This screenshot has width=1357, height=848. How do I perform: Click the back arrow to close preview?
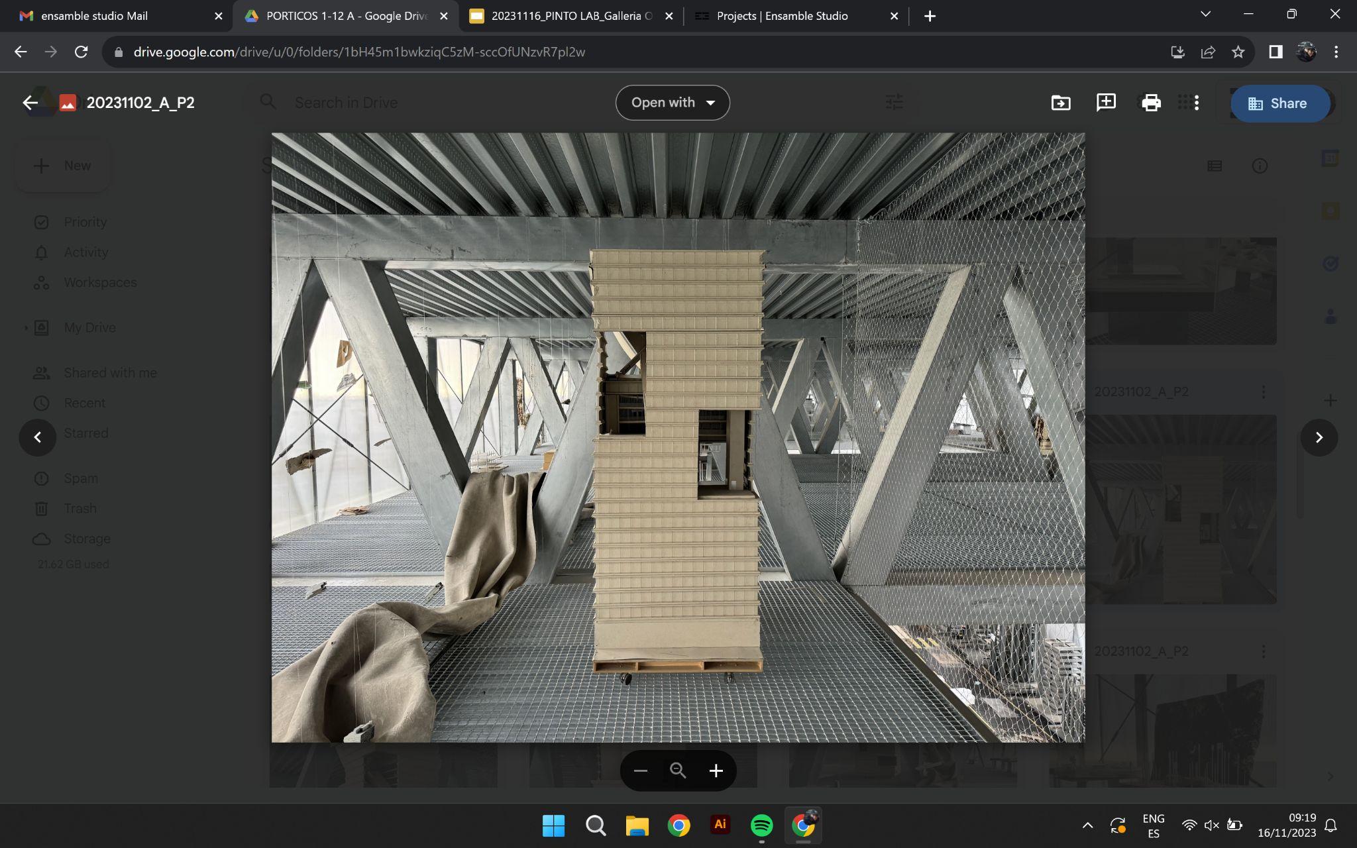30,103
